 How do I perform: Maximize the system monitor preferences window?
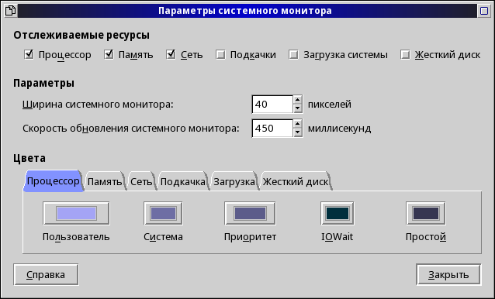pos(484,11)
